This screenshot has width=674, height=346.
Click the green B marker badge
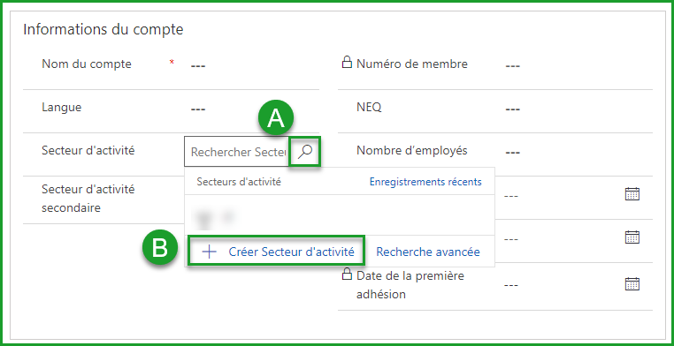pyautogui.click(x=160, y=248)
